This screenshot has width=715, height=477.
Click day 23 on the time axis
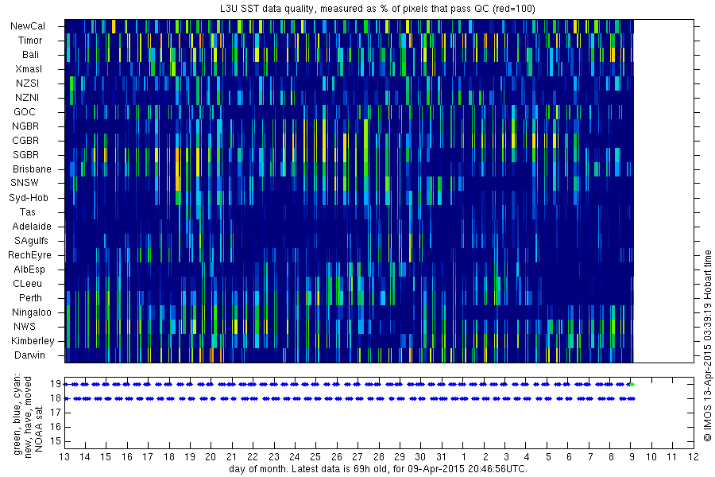273,457
